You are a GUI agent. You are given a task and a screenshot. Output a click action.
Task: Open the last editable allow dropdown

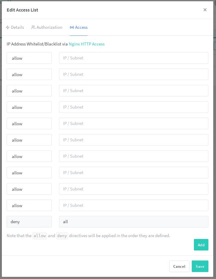pyautogui.click(x=29, y=205)
